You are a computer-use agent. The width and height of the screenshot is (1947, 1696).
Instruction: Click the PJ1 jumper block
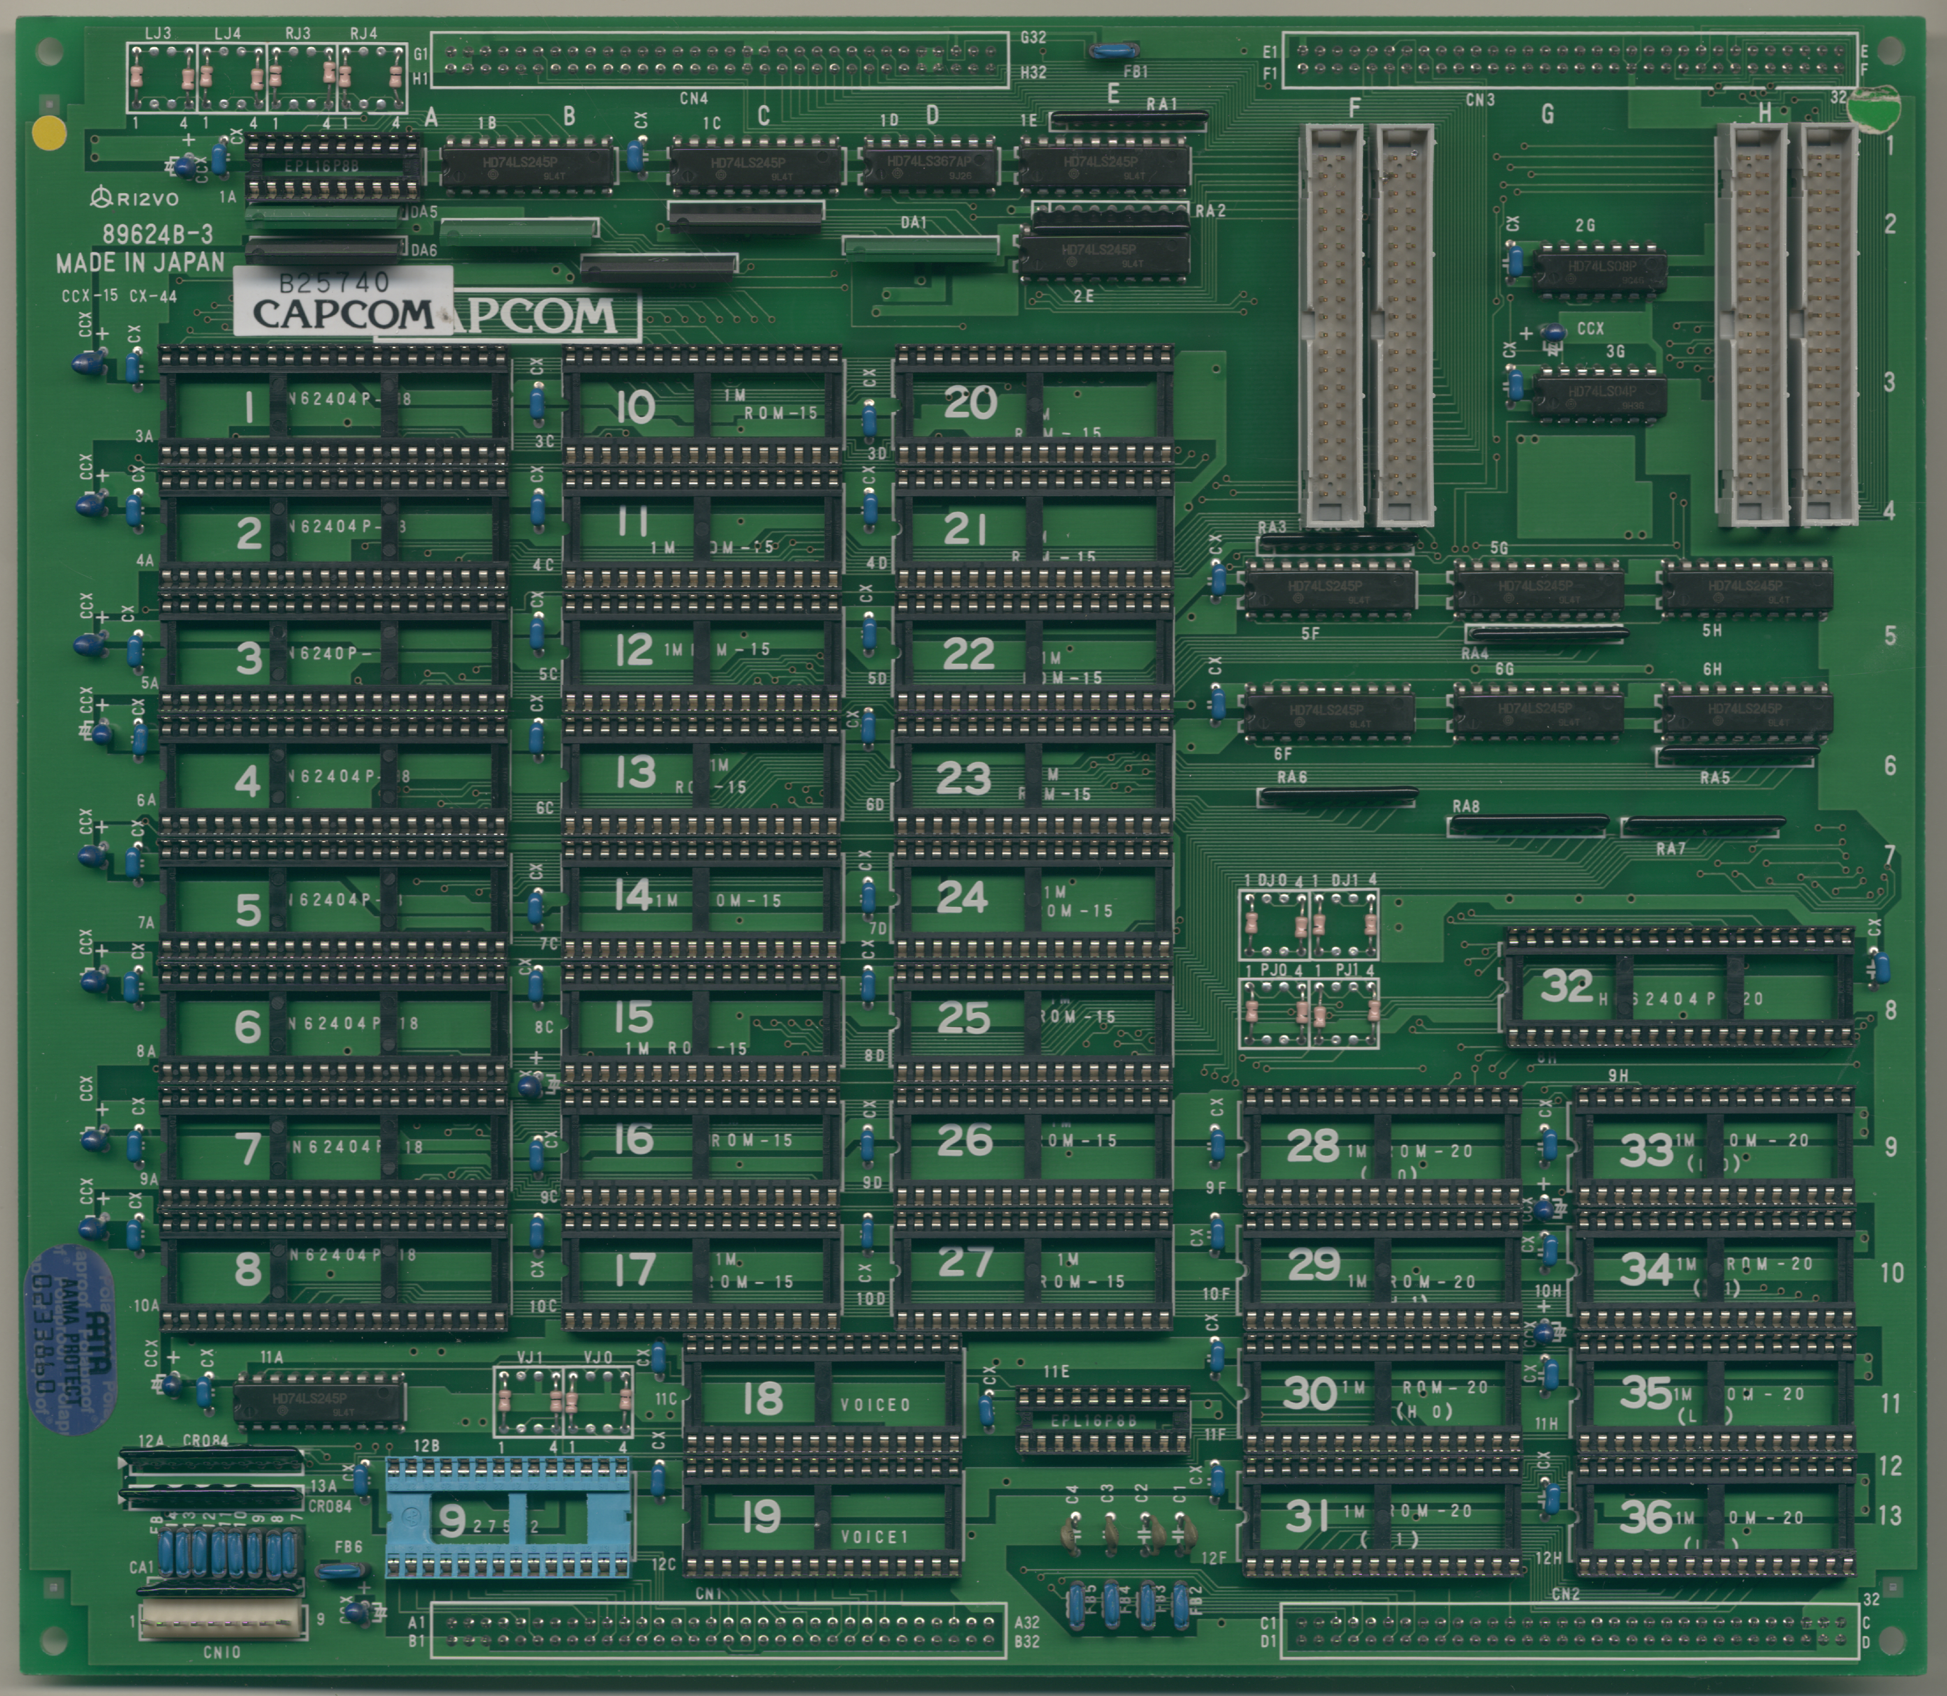[1345, 1012]
